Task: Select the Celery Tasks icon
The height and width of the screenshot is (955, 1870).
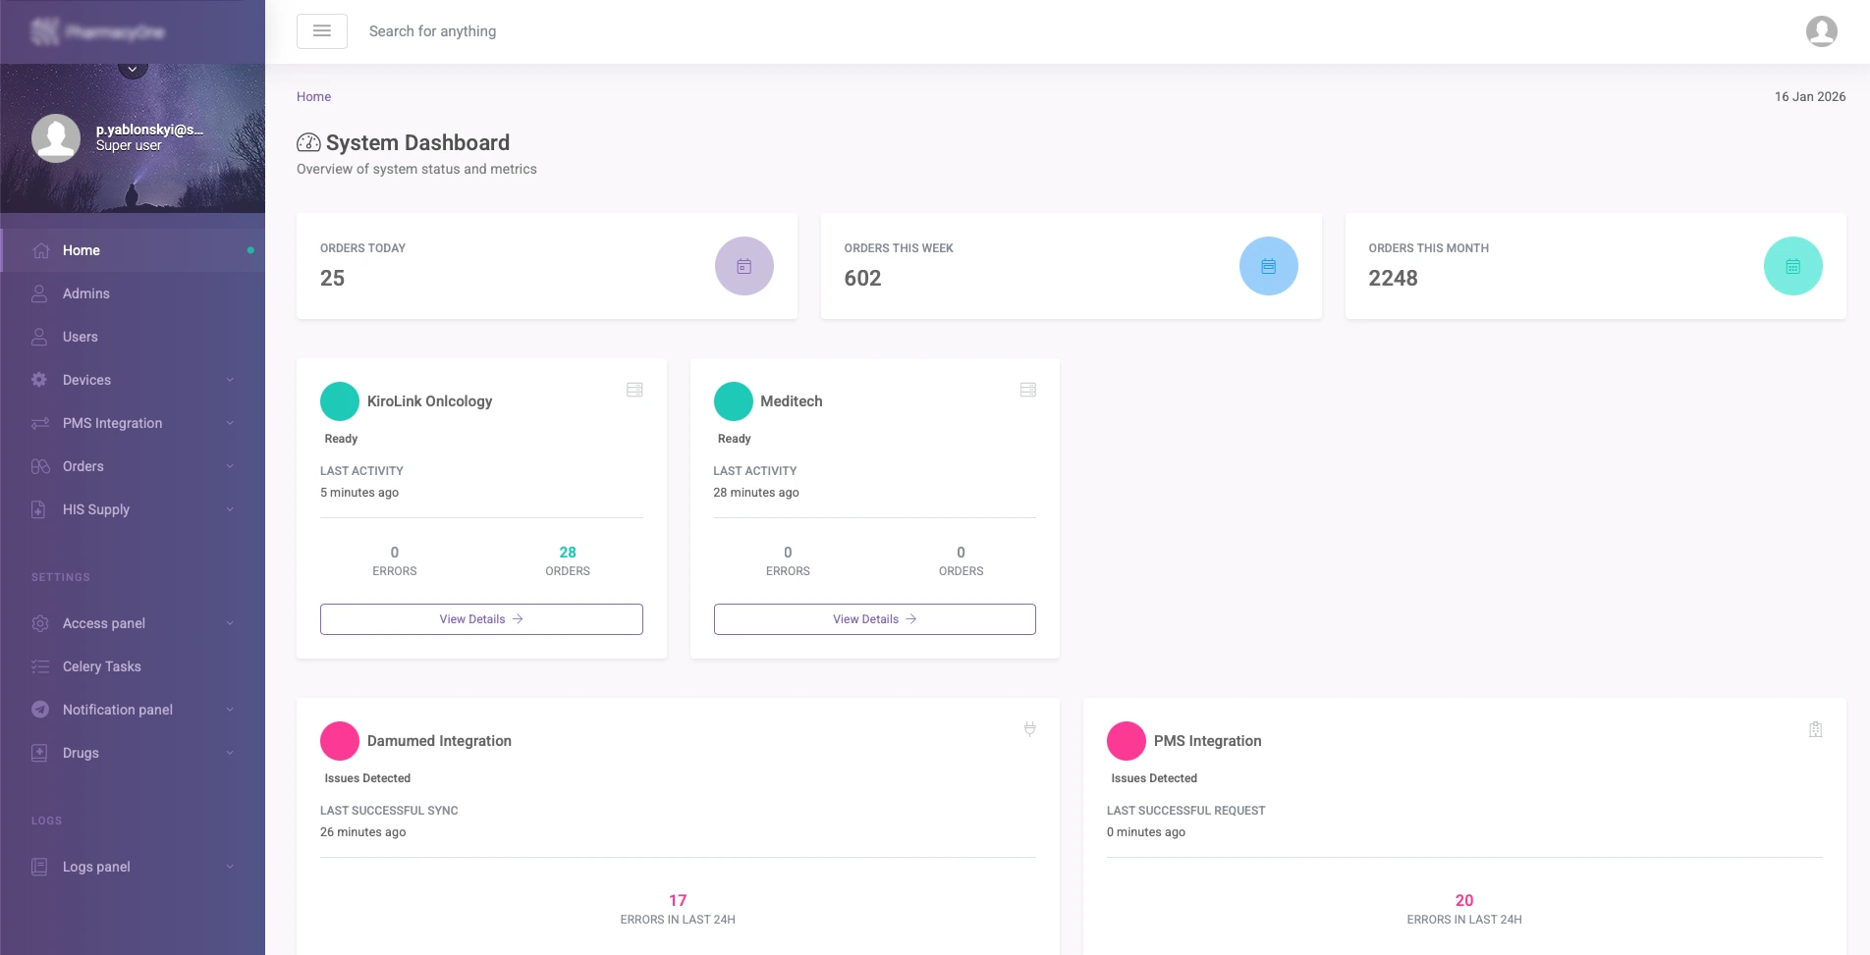Action: click(x=39, y=666)
